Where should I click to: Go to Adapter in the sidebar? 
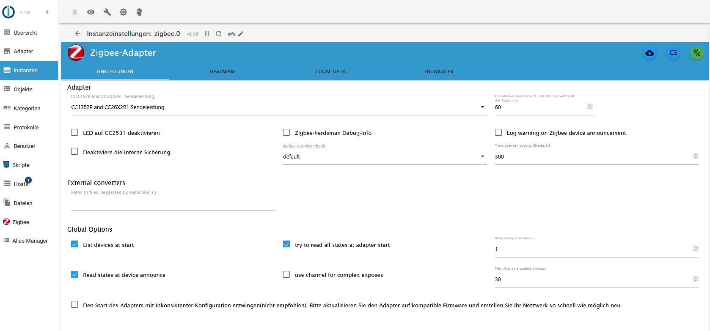[x=29, y=52]
